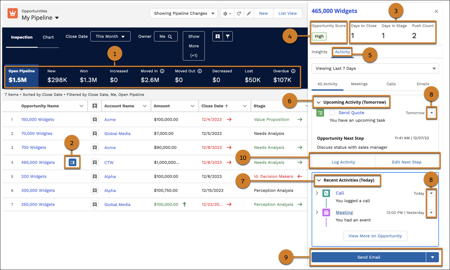Image resolution: width=450 pixels, height=270 pixels.
Task: Click the purple Meeting calendar icon
Action: point(326,213)
